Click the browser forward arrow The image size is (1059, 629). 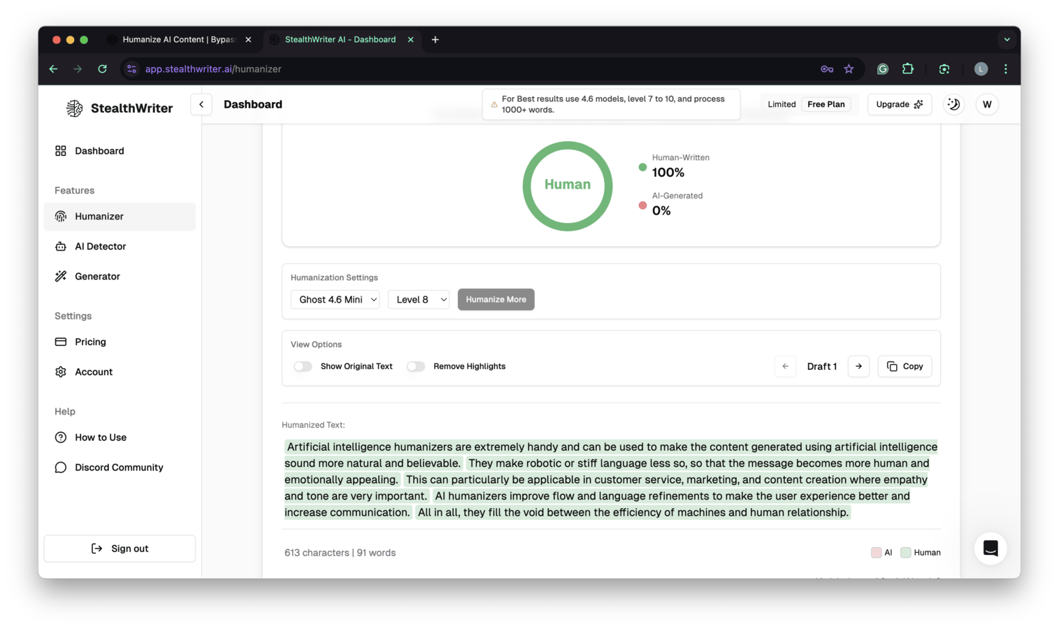pyautogui.click(x=78, y=69)
